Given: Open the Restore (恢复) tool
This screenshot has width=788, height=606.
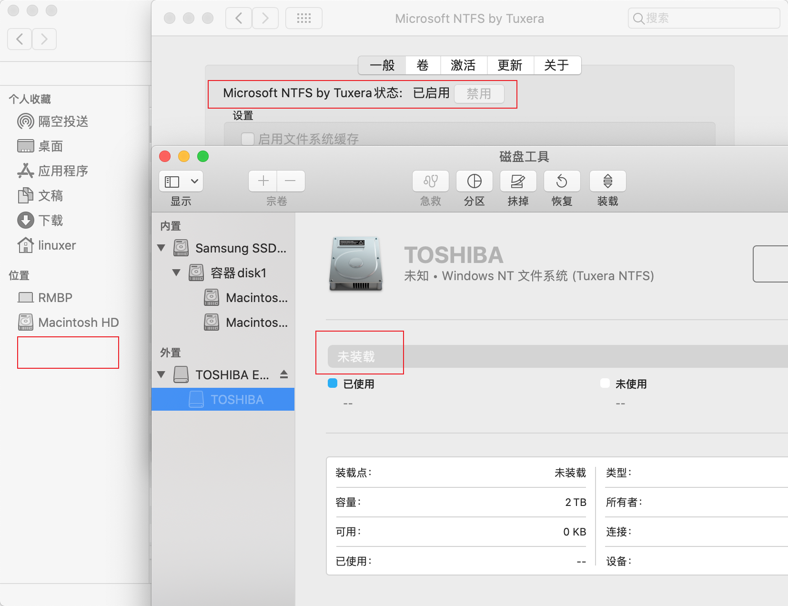Looking at the screenshot, I should (562, 188).
